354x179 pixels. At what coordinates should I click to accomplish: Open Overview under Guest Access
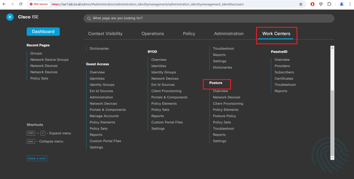(x=97, y=72)
